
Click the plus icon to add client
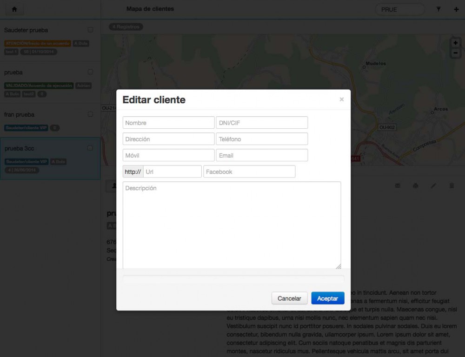coord(456,9)
